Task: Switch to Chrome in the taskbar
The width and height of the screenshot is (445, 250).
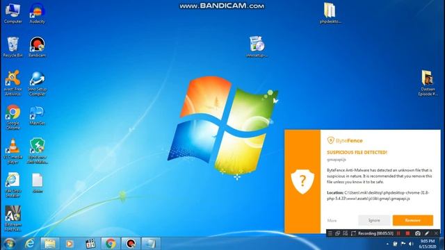Action: coord(111,244)
